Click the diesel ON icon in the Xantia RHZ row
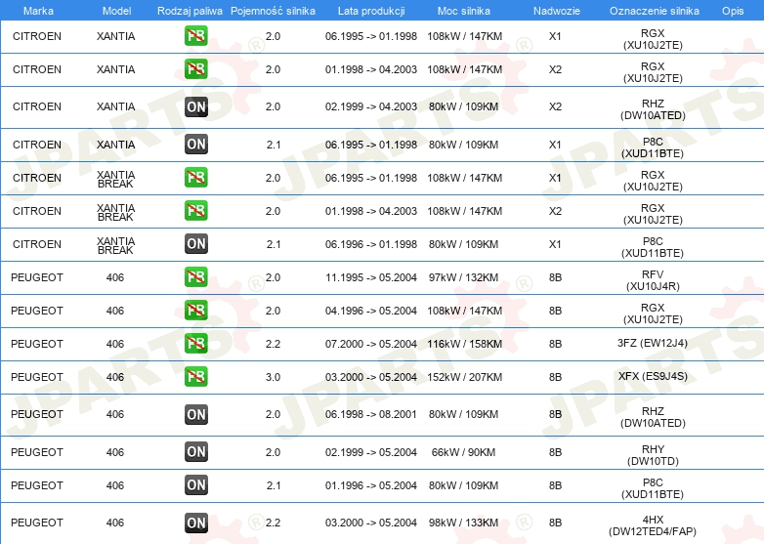 [195, 106]
